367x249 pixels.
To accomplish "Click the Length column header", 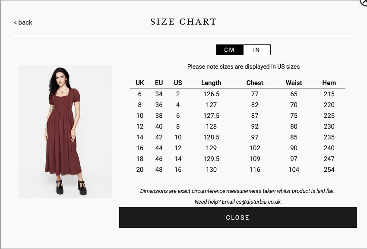I will click(211, 83).
